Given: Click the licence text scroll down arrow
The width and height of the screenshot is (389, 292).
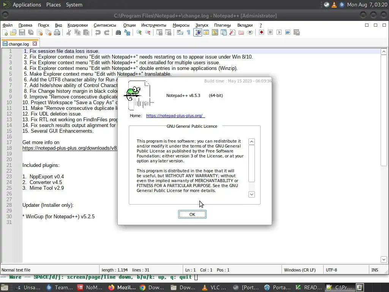Looking at the screenshot, I should point(251,194).
